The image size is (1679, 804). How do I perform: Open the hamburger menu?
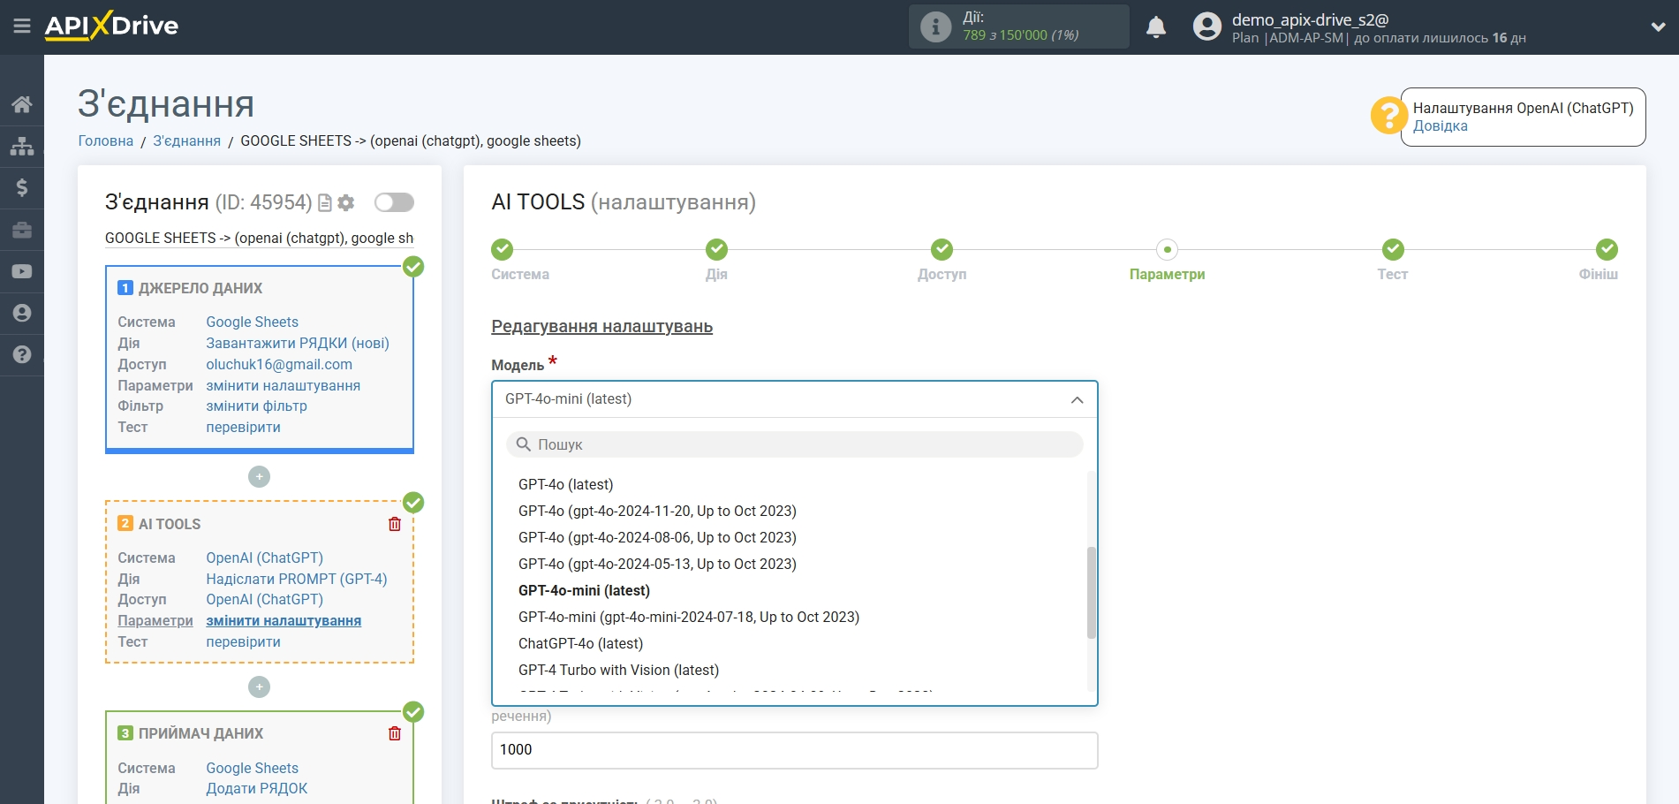(22, 27)
